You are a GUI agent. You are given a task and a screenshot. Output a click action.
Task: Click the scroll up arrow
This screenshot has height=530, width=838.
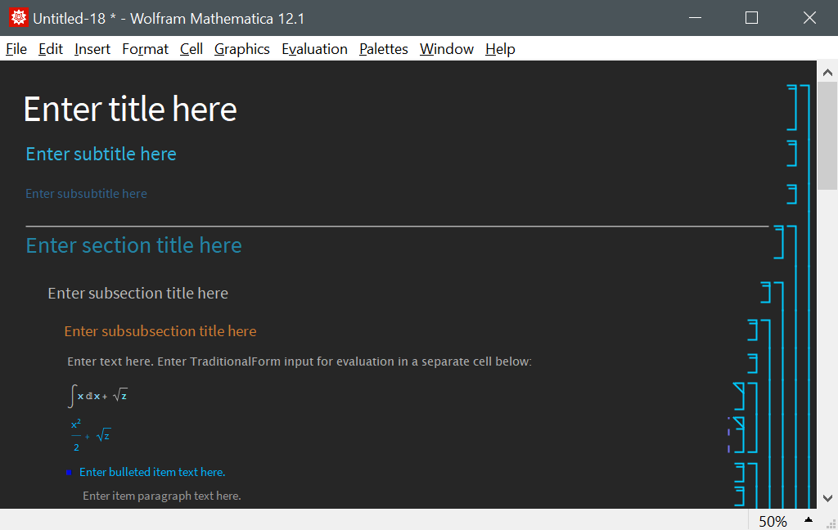coord(827,72)
